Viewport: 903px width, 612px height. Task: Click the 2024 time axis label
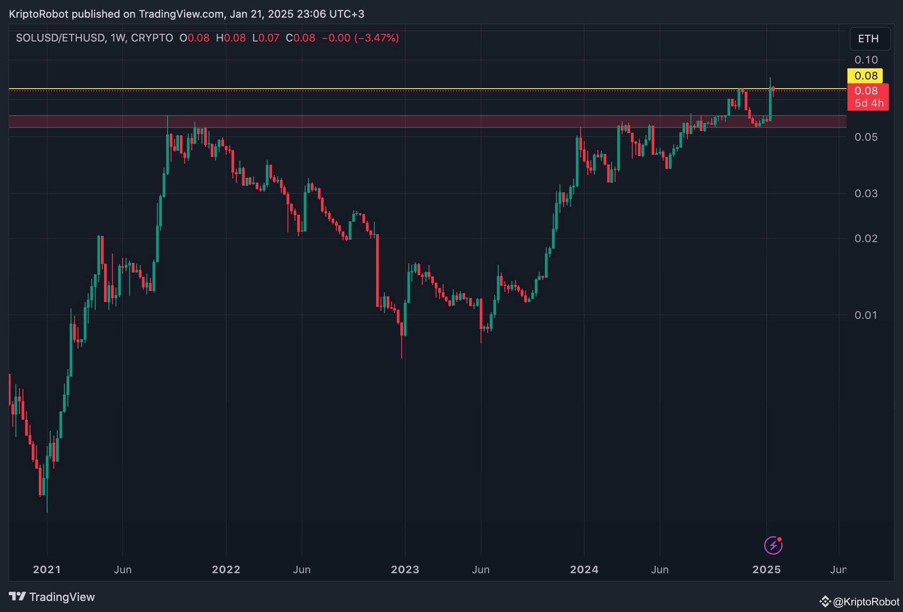[584, 570]
